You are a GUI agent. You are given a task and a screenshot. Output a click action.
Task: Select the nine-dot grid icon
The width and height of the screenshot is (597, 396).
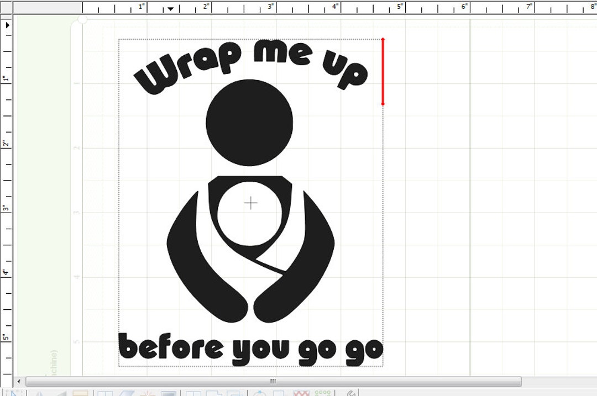tap(322, 393)
